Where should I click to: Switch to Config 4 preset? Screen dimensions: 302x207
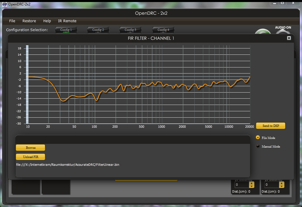(163, 30)
